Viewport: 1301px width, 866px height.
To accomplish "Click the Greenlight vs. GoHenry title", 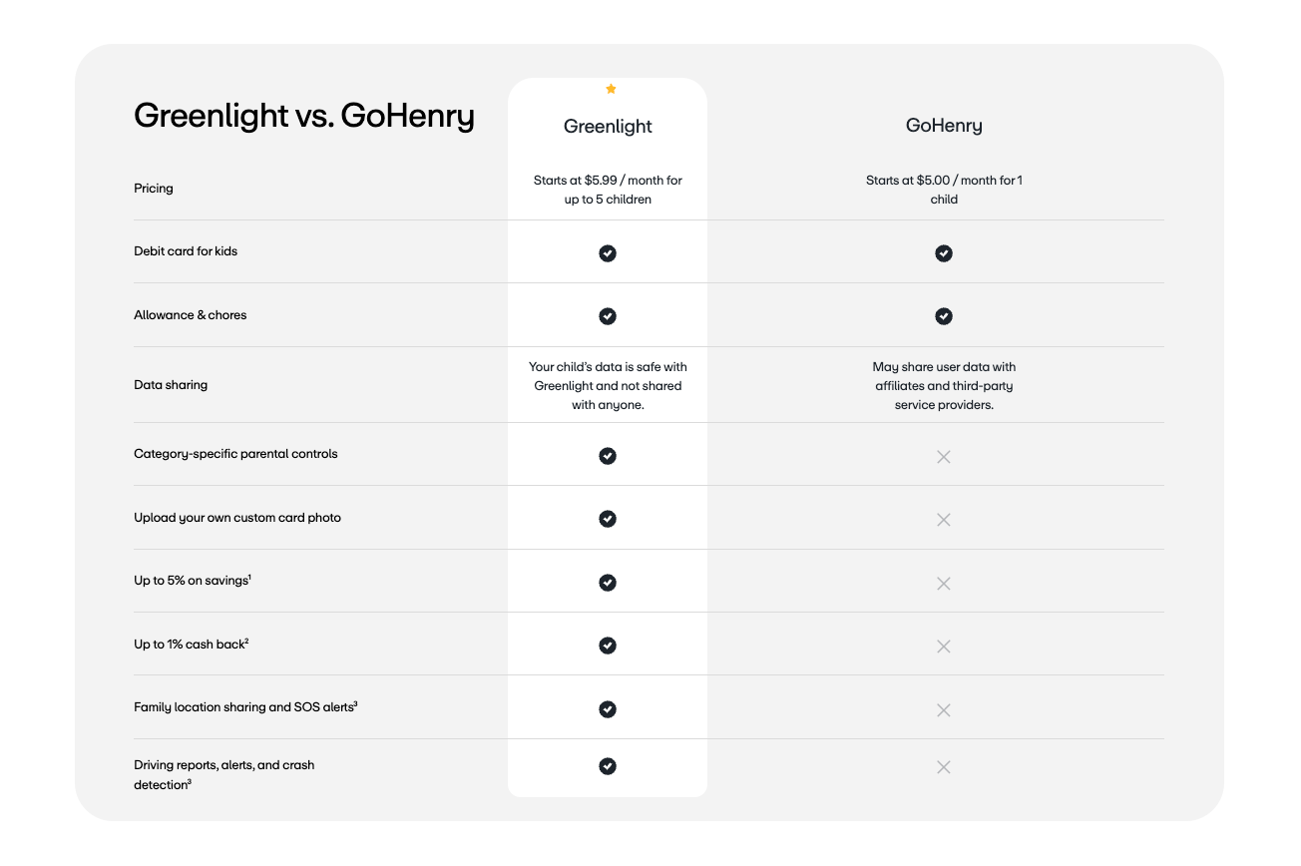I will pyautogui.click(x=304, y=116).
